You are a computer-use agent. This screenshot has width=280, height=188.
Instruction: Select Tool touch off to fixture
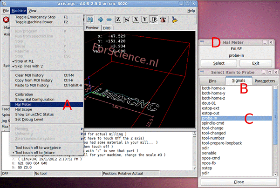click(47, 153)
